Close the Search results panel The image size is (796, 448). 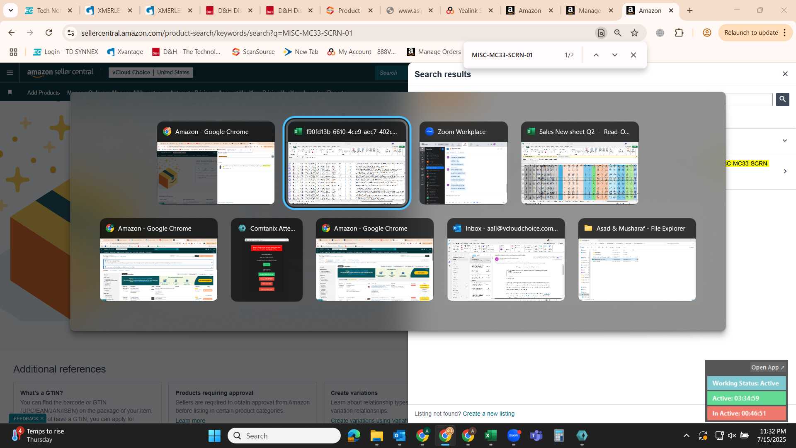point(785,74)
